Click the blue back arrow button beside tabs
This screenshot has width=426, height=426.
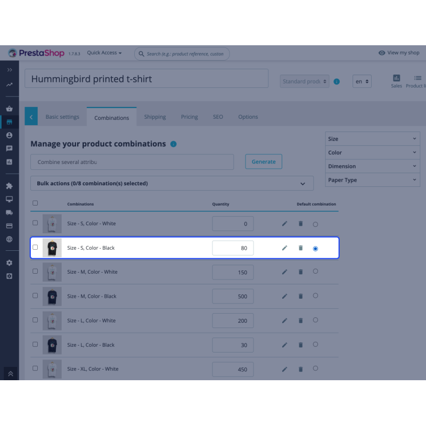click(x=31, y=116)
